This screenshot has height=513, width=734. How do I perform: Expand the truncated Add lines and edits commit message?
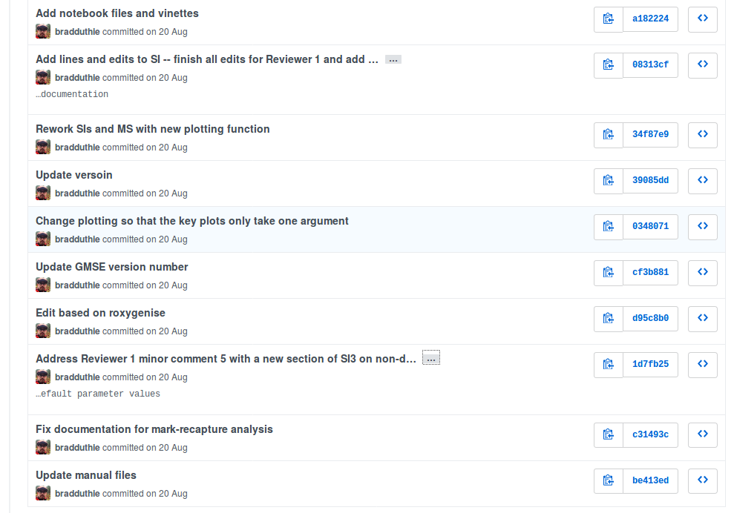point(393,59)
